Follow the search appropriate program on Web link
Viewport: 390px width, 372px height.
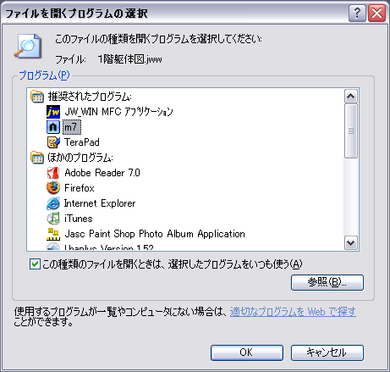click(293, 312)
